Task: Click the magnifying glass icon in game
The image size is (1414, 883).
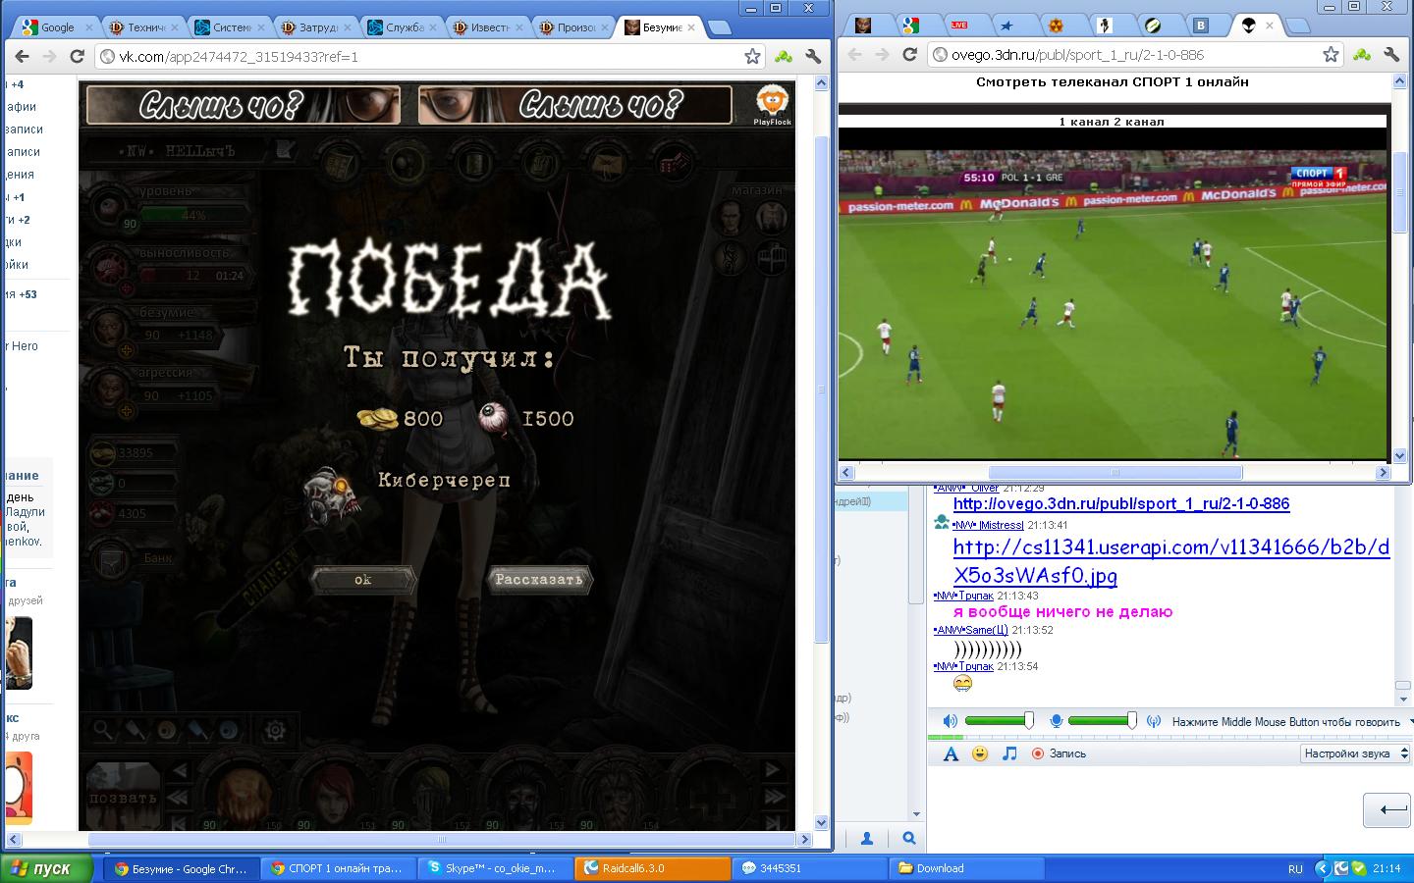Action: [103, 730]
